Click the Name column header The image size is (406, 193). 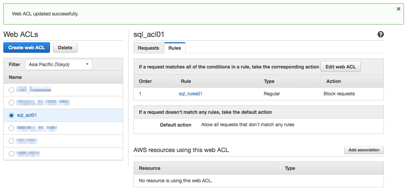15,77
